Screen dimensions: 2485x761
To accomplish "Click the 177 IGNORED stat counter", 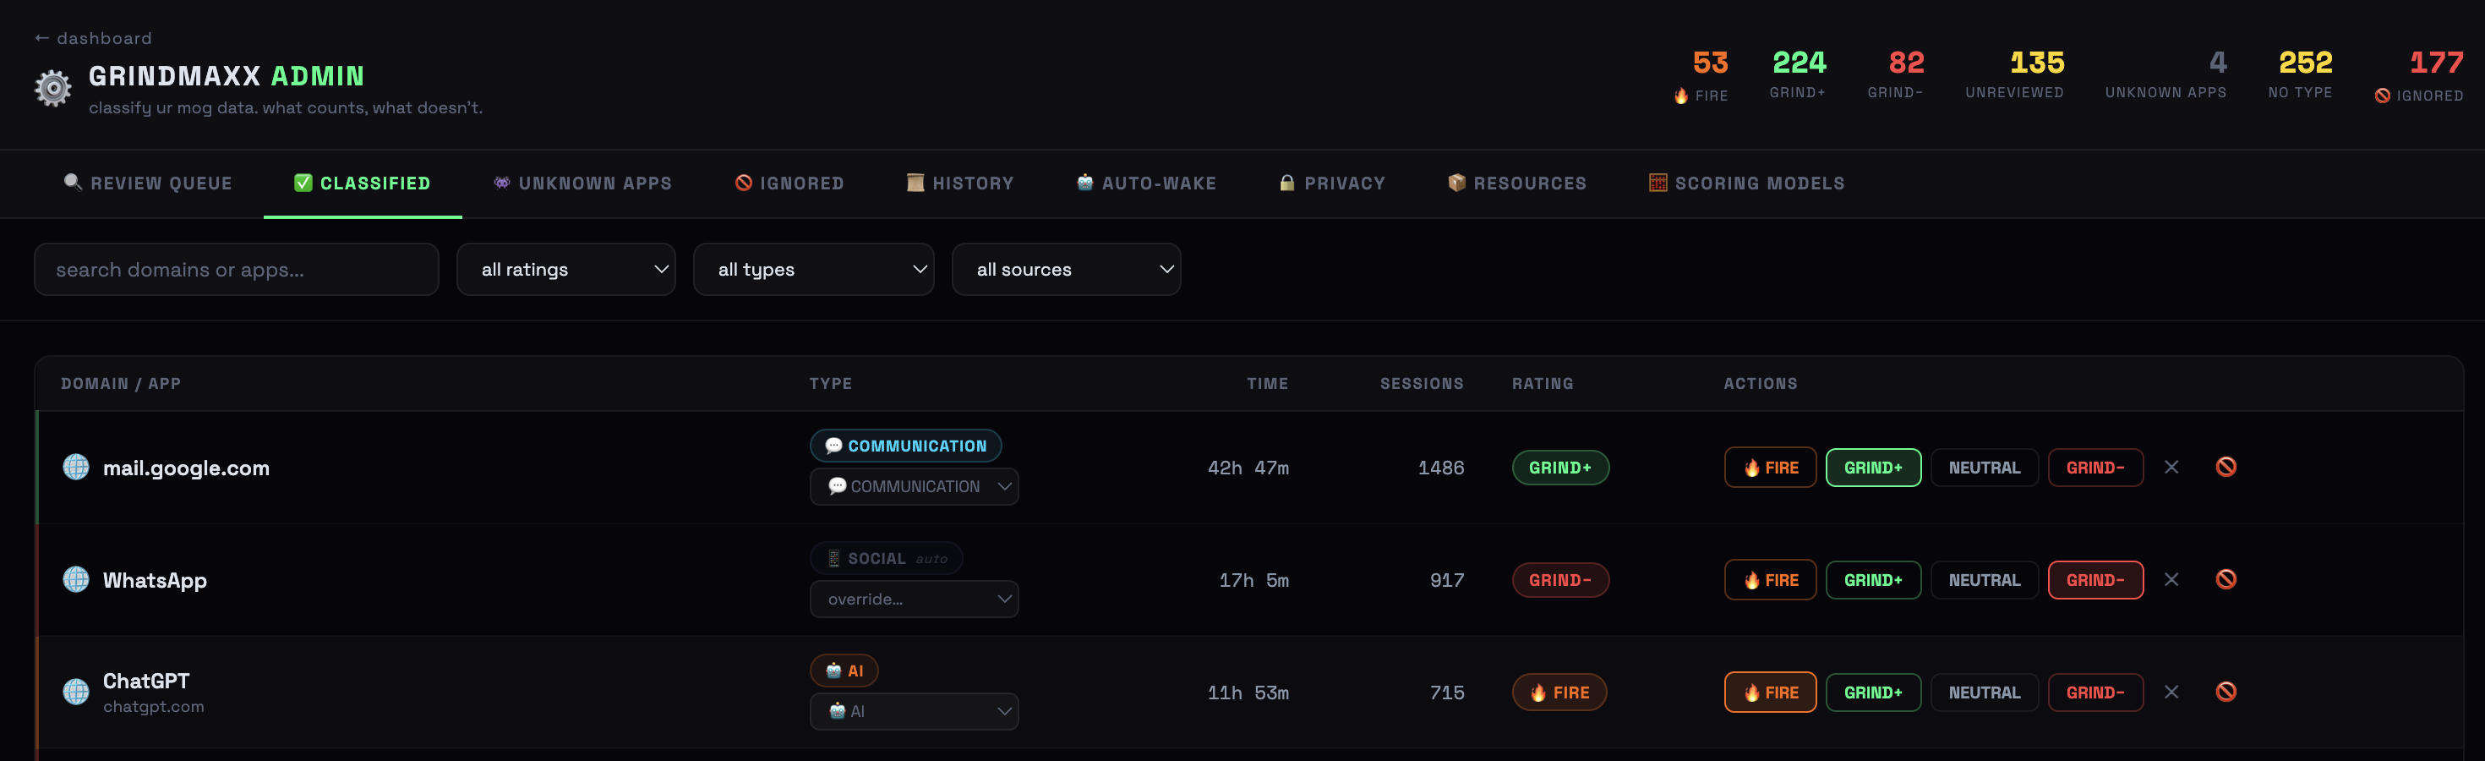I will pos(2419,75).
